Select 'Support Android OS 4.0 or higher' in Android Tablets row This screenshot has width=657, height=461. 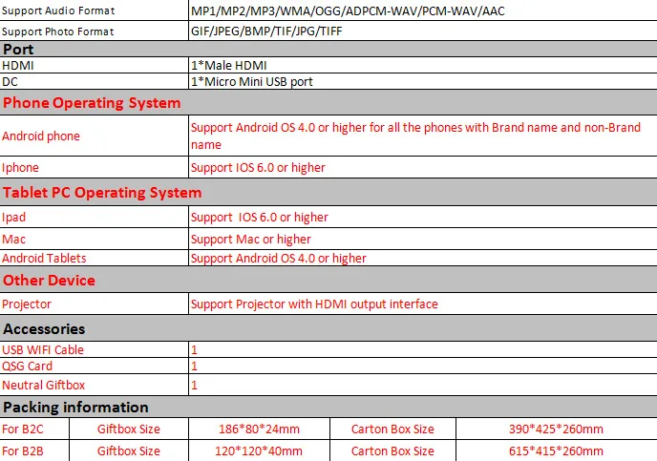coord(279,258)
